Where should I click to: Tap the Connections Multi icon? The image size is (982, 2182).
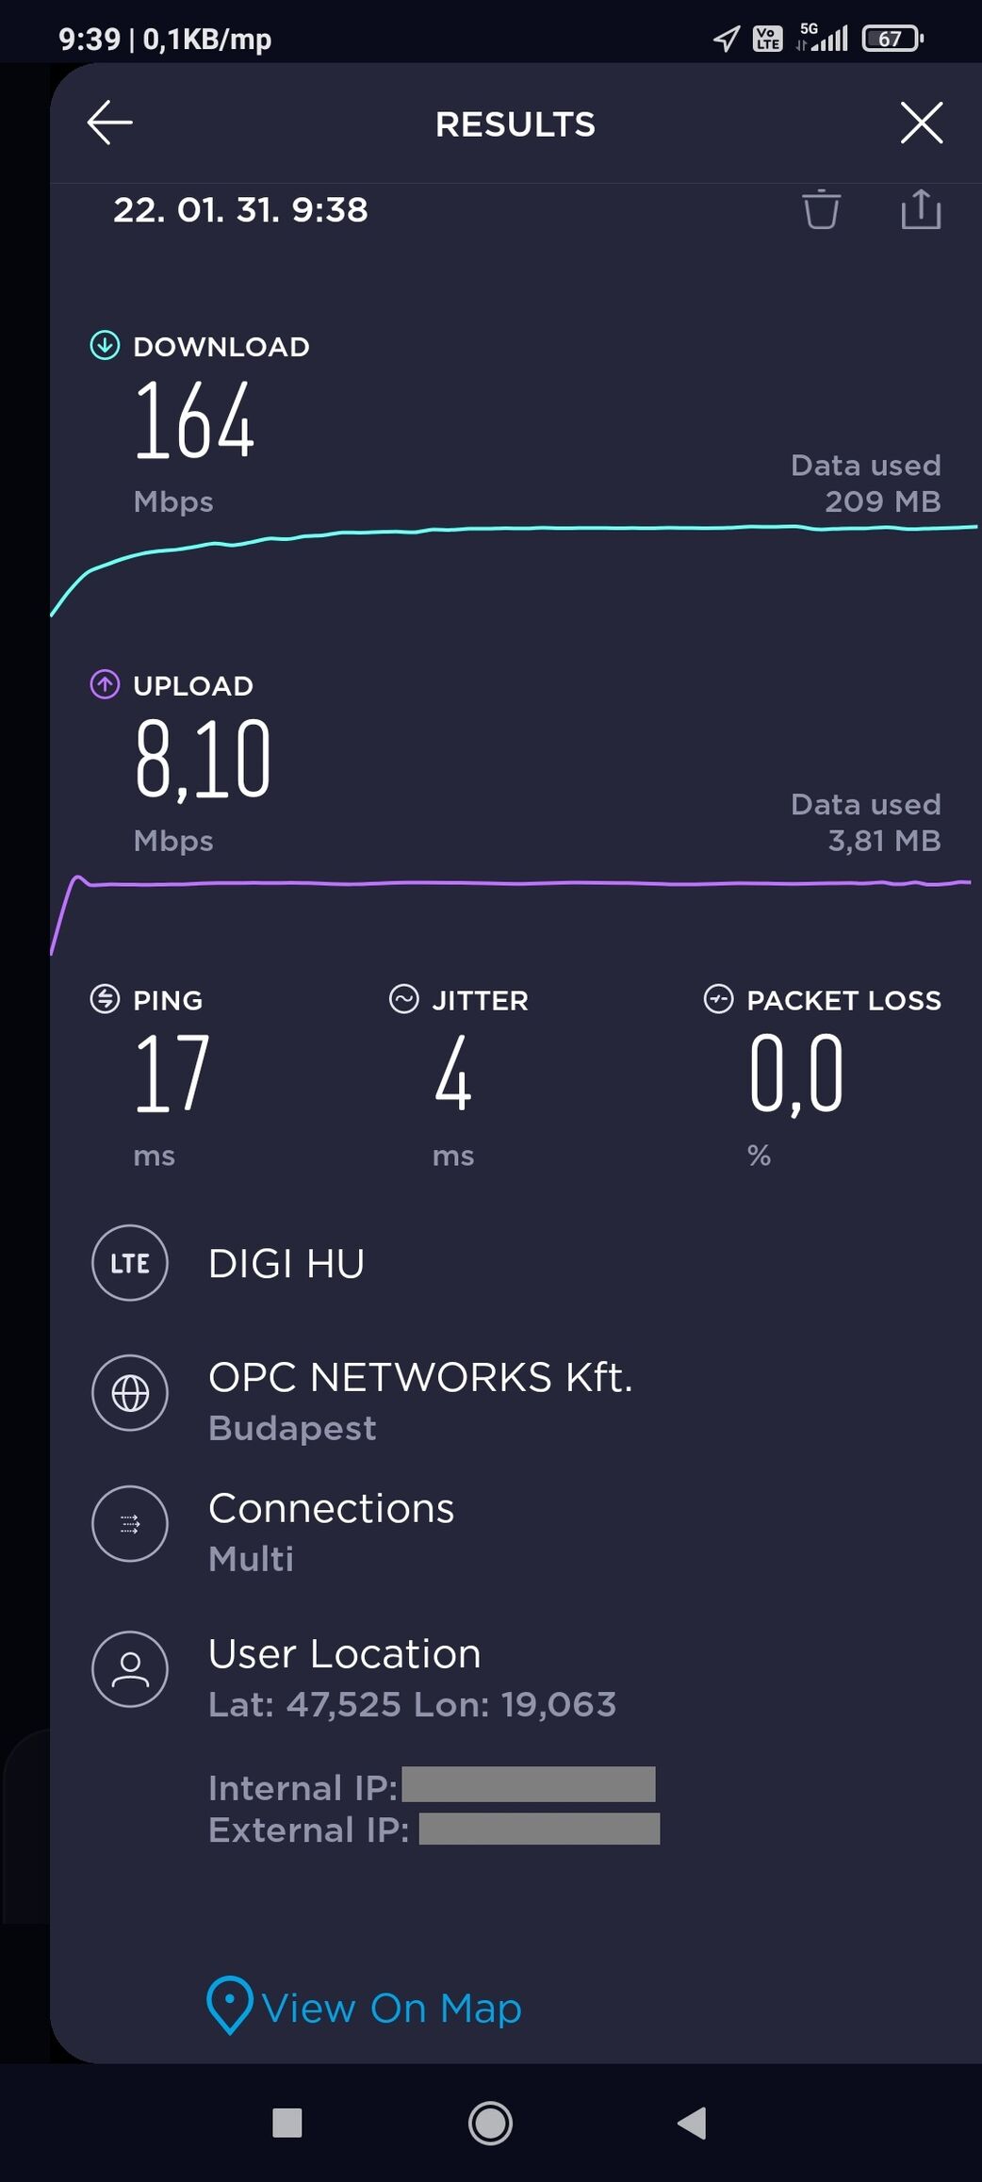pos(130,1524)
